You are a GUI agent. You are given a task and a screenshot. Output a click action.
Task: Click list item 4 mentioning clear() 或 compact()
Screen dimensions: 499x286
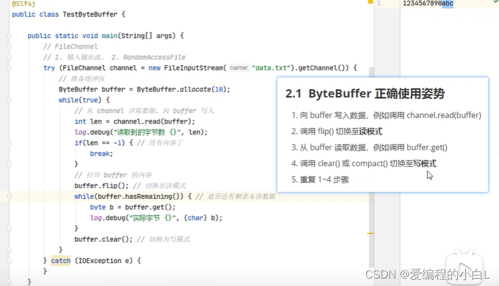(x=363, y=164)
